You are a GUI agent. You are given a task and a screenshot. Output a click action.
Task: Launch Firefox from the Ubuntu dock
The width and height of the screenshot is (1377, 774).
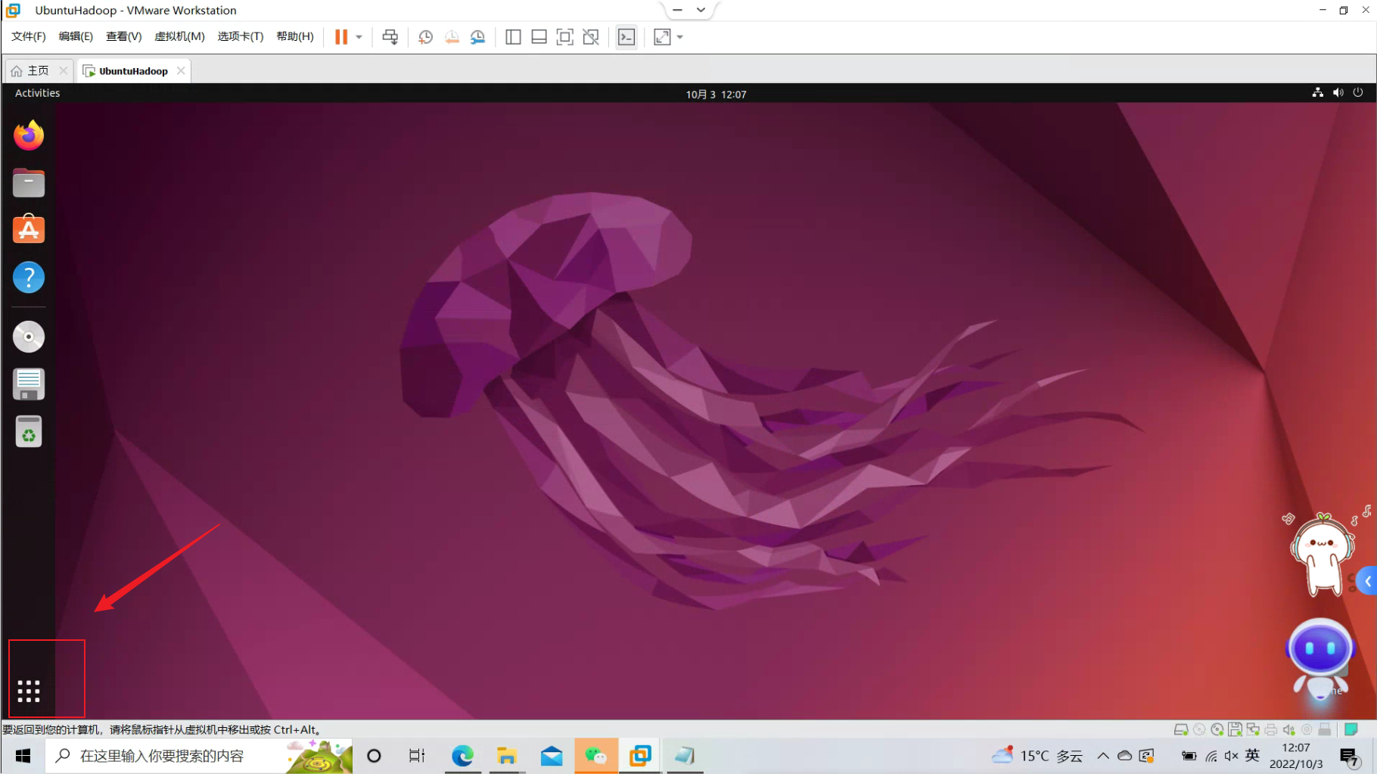click(29, 135)
